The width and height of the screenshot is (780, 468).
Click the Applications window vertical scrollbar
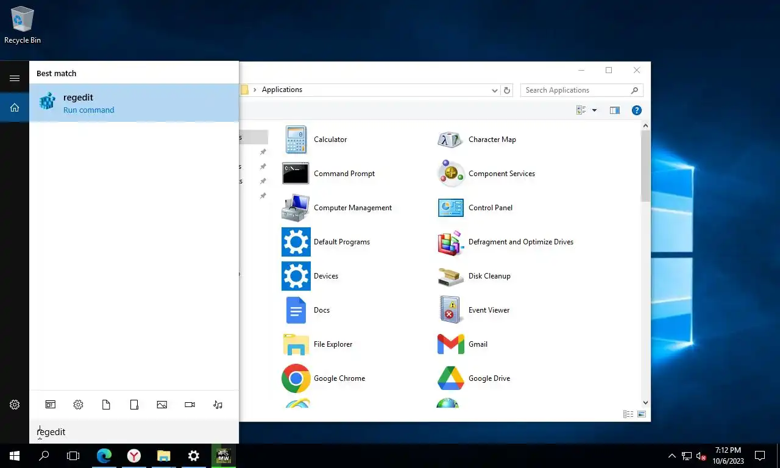click(646, 165)
